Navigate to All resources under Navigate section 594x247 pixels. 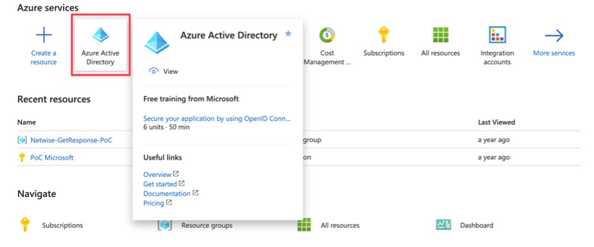[340, 225]
